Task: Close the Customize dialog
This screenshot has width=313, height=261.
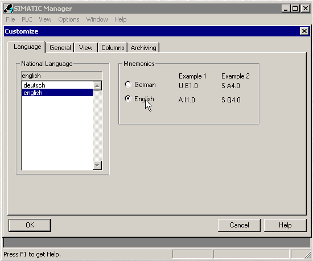Action: [304, 31]
